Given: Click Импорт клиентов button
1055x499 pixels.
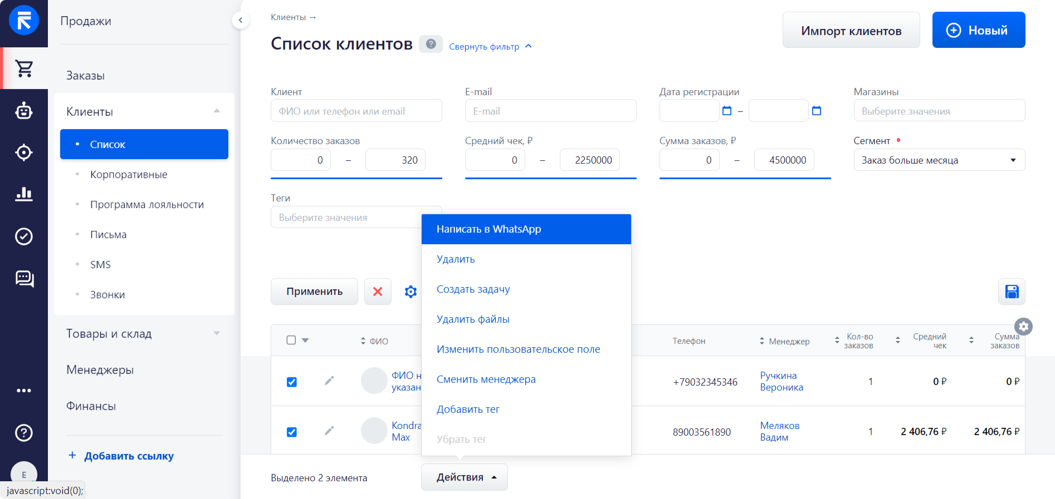Looking at the screenshot, I should coord(851,30).
